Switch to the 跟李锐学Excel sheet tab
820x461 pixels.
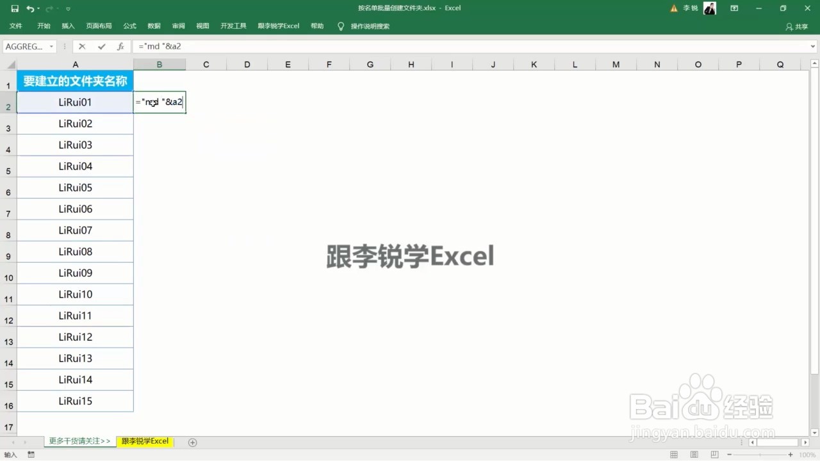[145, 441]
